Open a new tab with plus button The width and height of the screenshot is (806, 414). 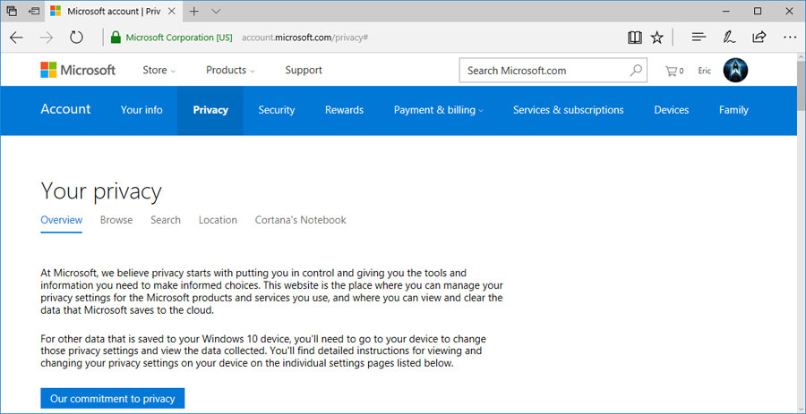193,11
